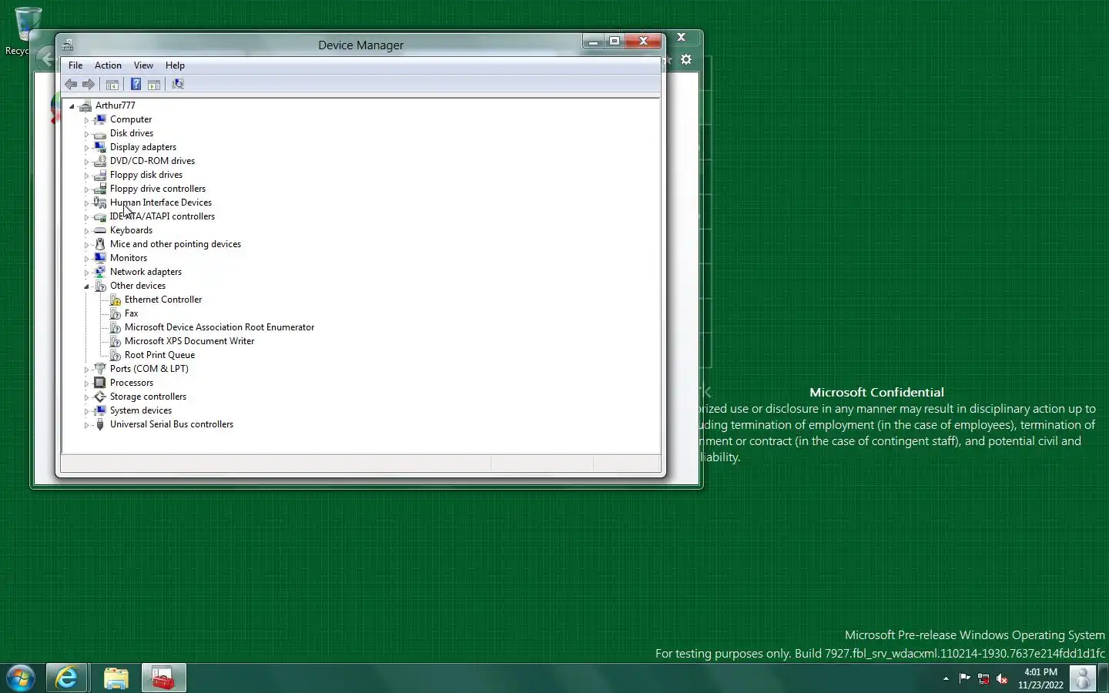Click the Disk drives icon

click(x=99, y=133)
